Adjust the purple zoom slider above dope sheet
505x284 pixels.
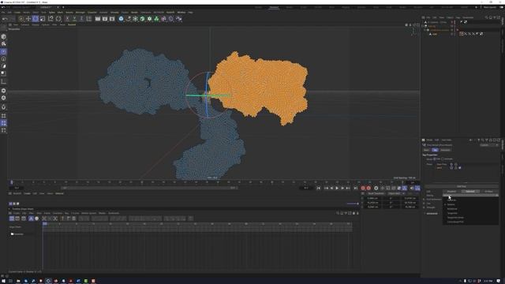pyautogui.click(x=353, y=204)
